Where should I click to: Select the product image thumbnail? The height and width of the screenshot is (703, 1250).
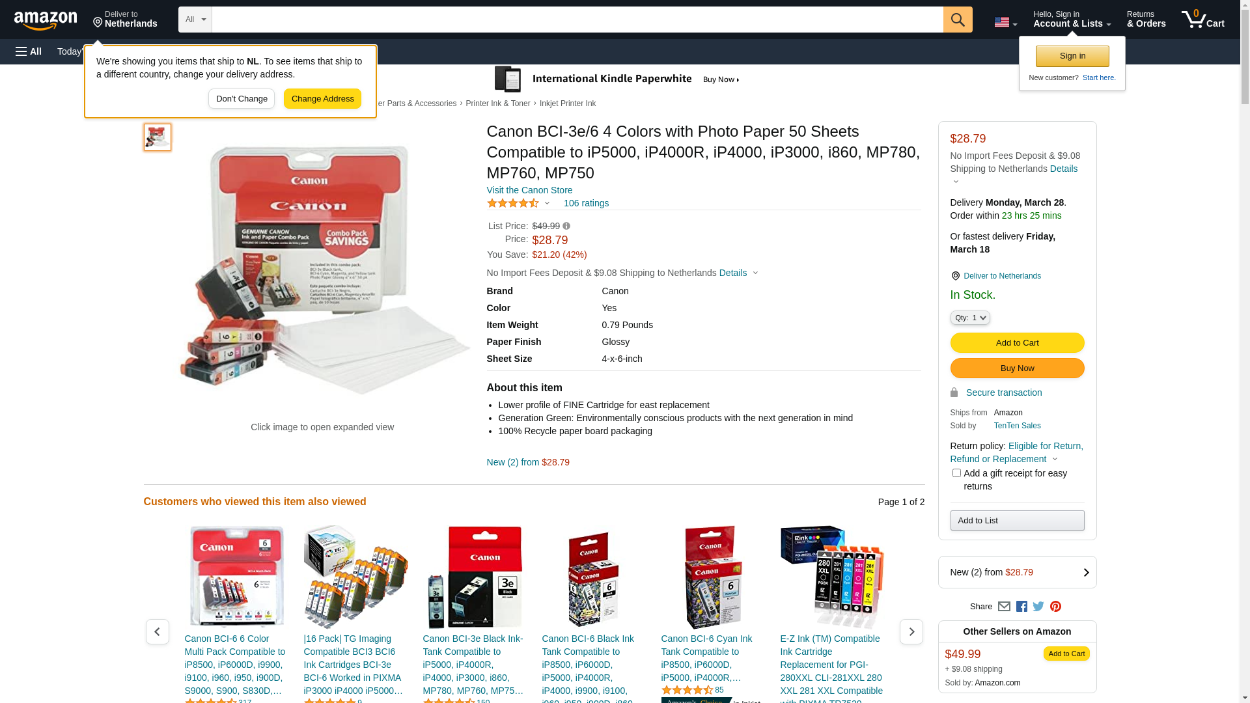coord(158,137)
